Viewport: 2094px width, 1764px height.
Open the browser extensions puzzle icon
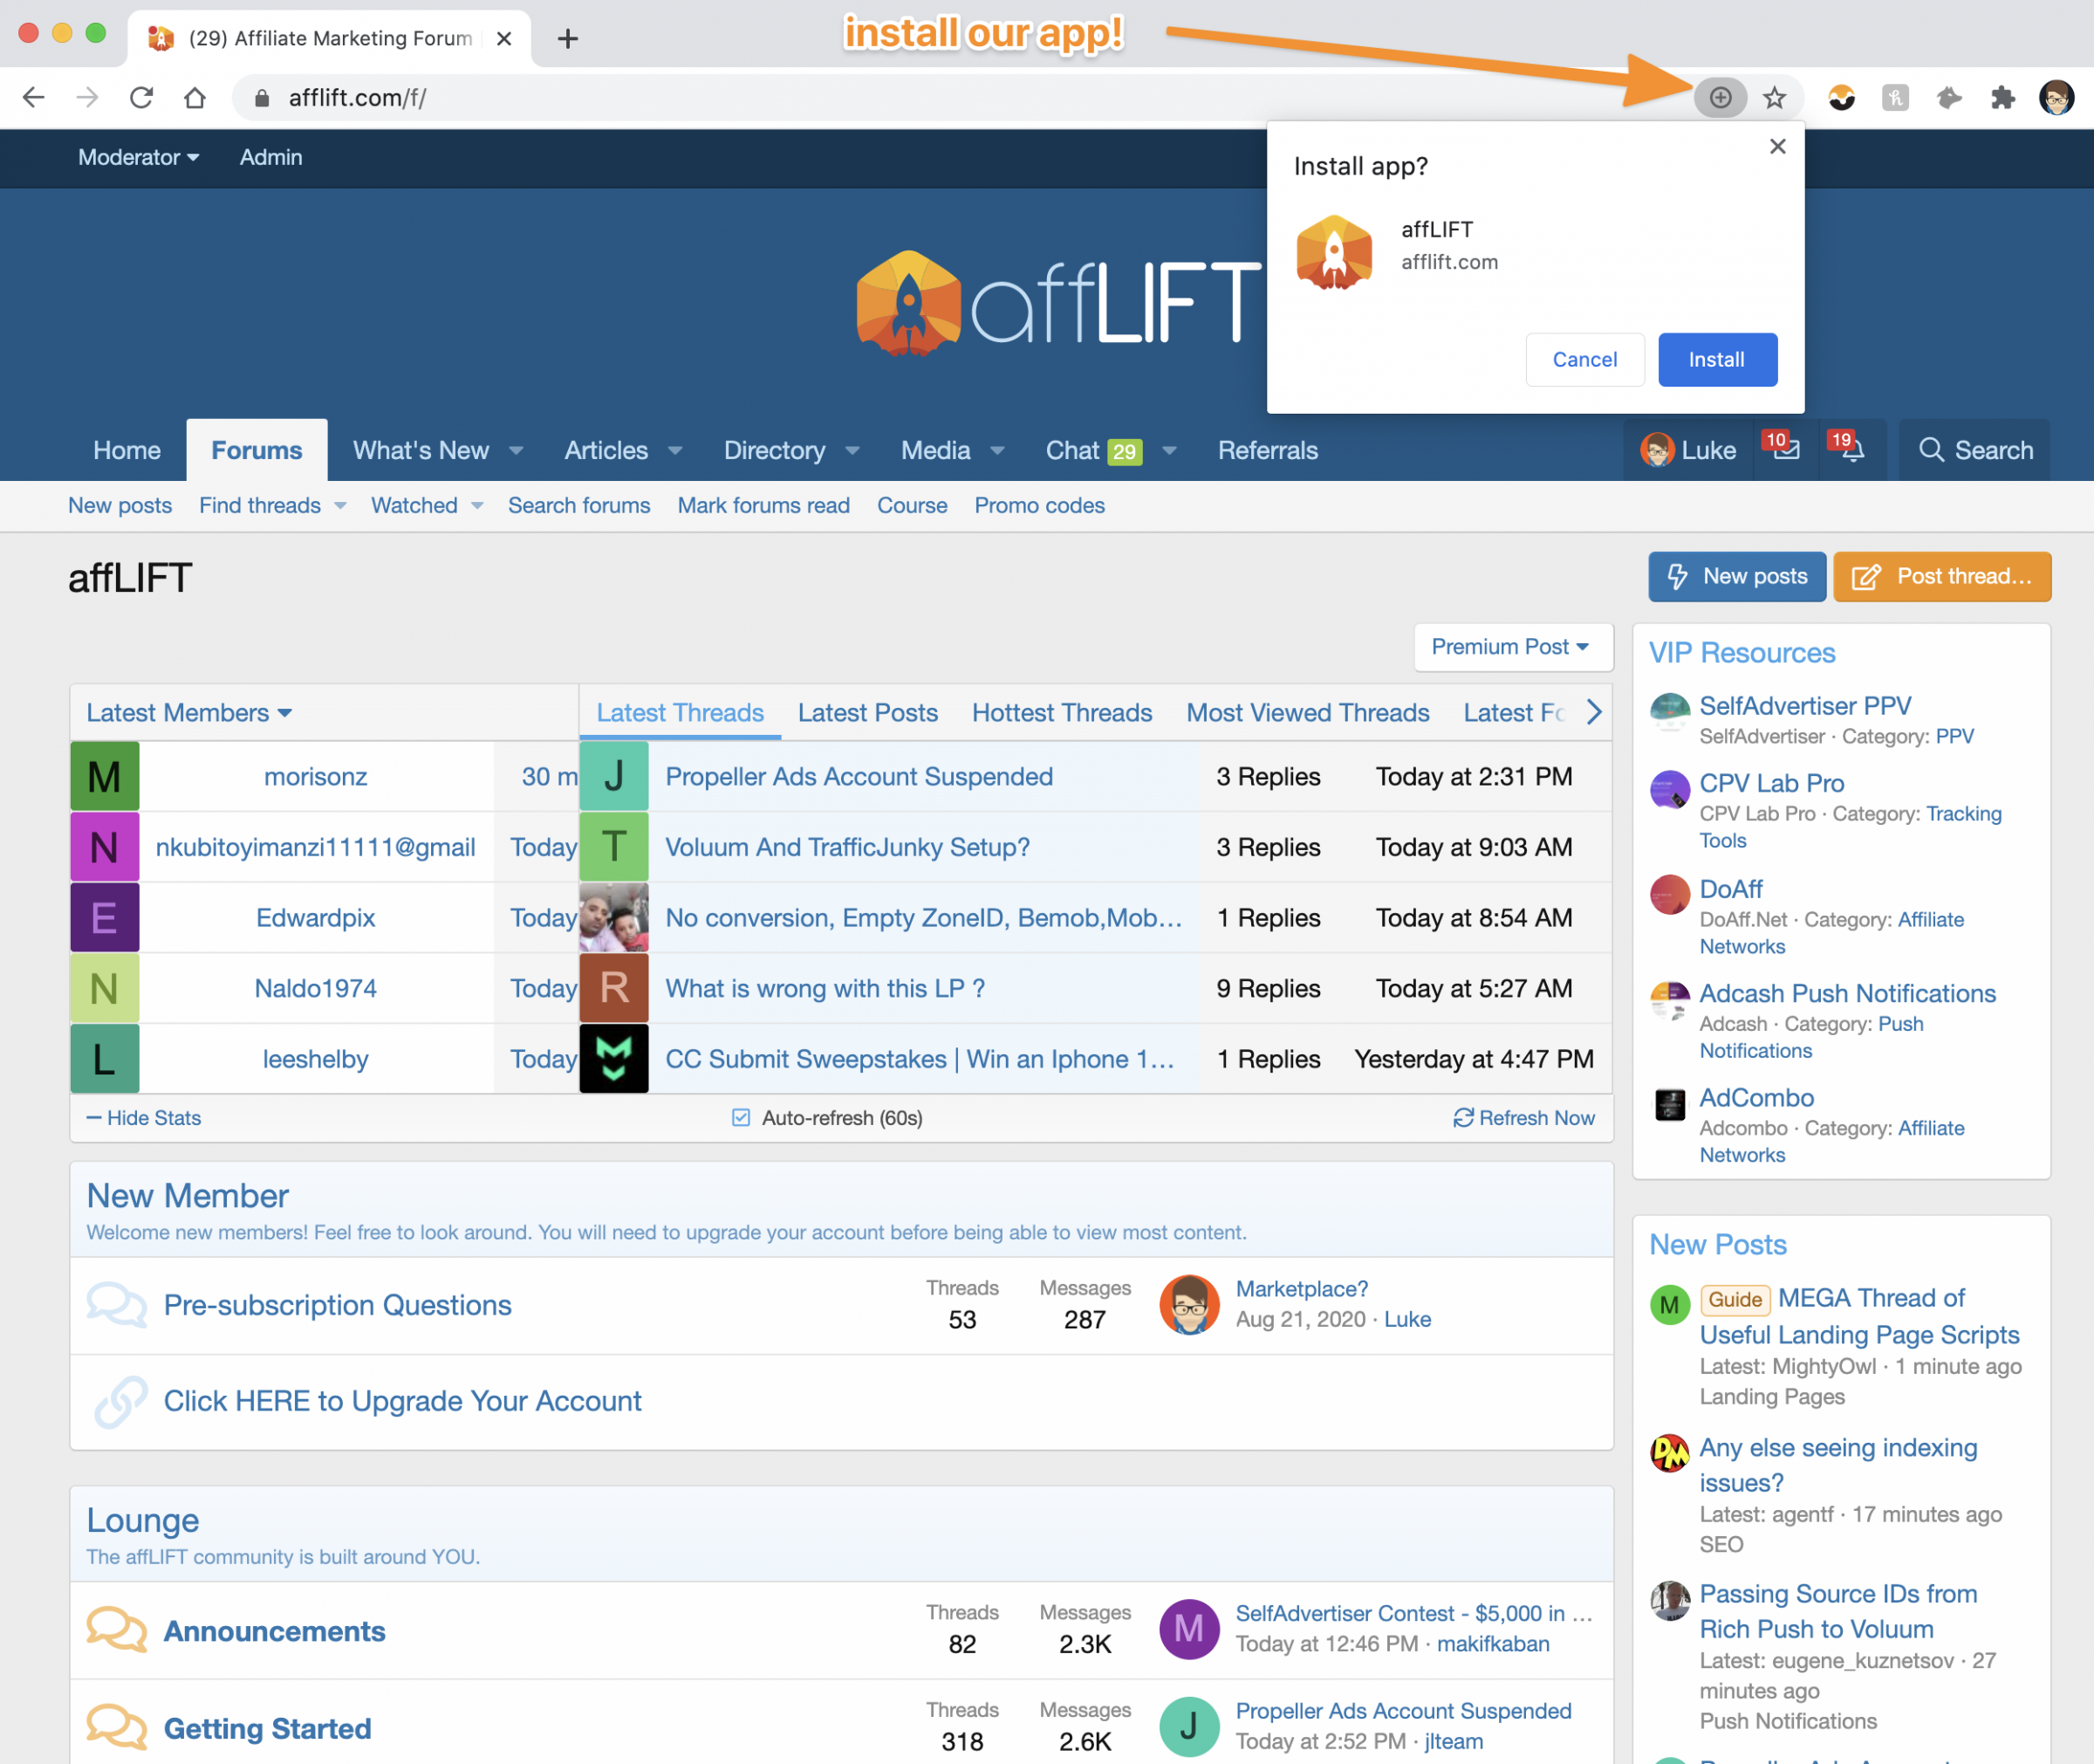tap(2002, 97)
